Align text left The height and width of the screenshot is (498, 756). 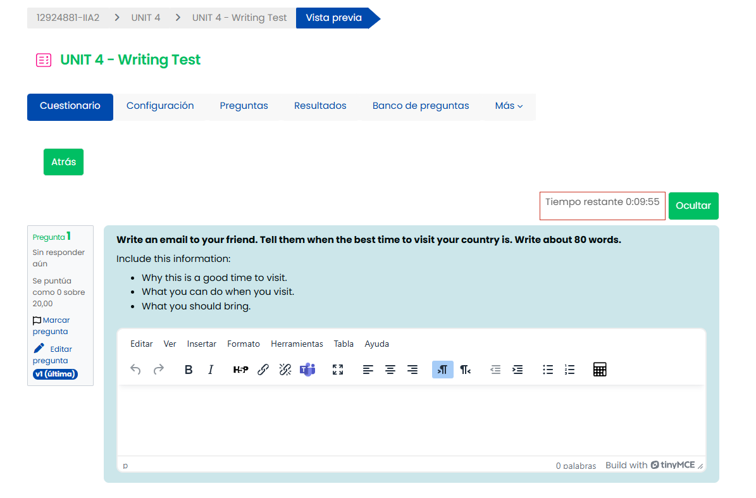(x=368, y=370)
